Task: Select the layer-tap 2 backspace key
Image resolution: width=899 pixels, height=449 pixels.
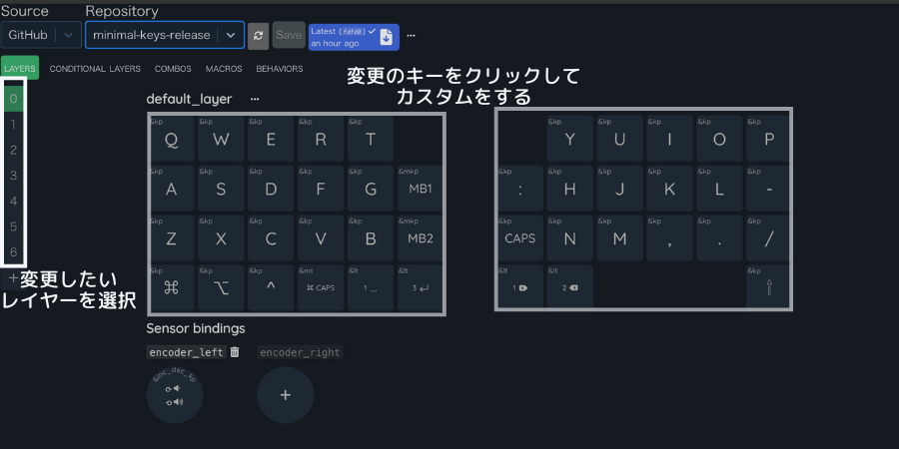Action: tap(569, 287)
